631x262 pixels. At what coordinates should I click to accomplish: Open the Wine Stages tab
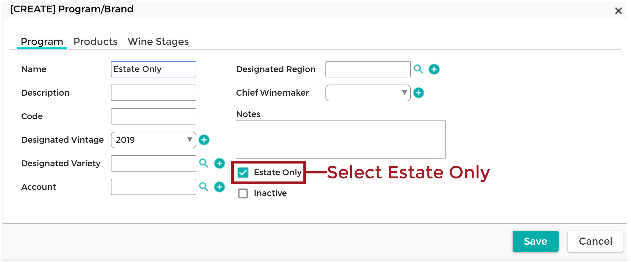tap(158, 41)
